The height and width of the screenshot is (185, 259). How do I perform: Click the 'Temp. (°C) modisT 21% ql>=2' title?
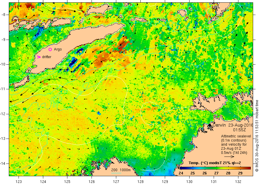(215, 163)
